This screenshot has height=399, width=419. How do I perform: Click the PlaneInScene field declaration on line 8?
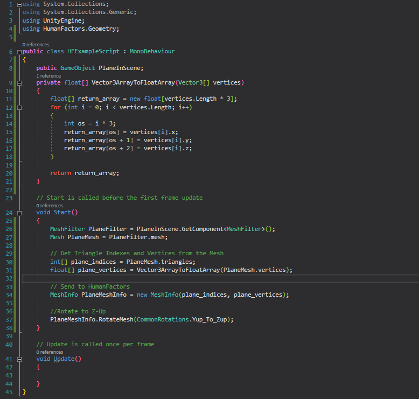120,68
